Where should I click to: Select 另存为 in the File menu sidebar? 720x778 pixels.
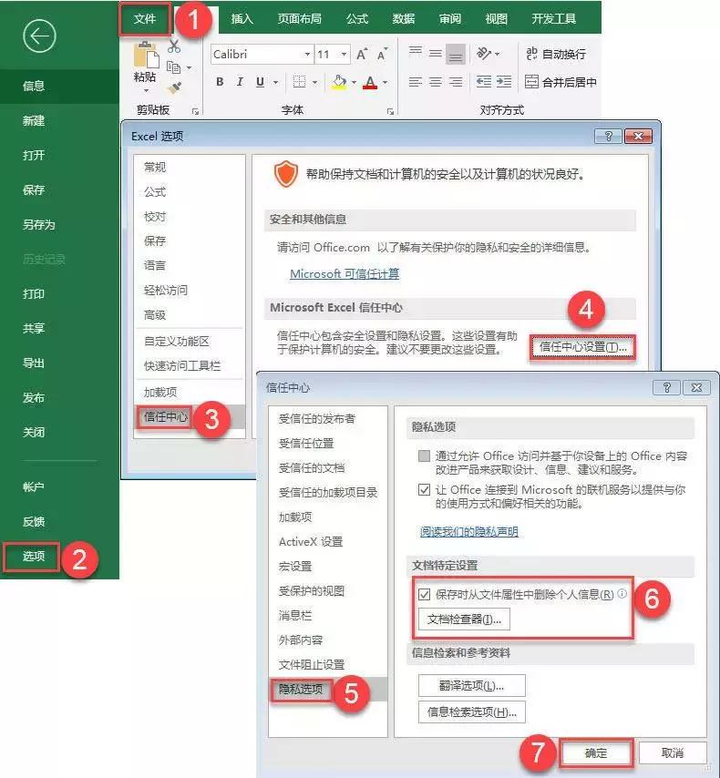38,224
